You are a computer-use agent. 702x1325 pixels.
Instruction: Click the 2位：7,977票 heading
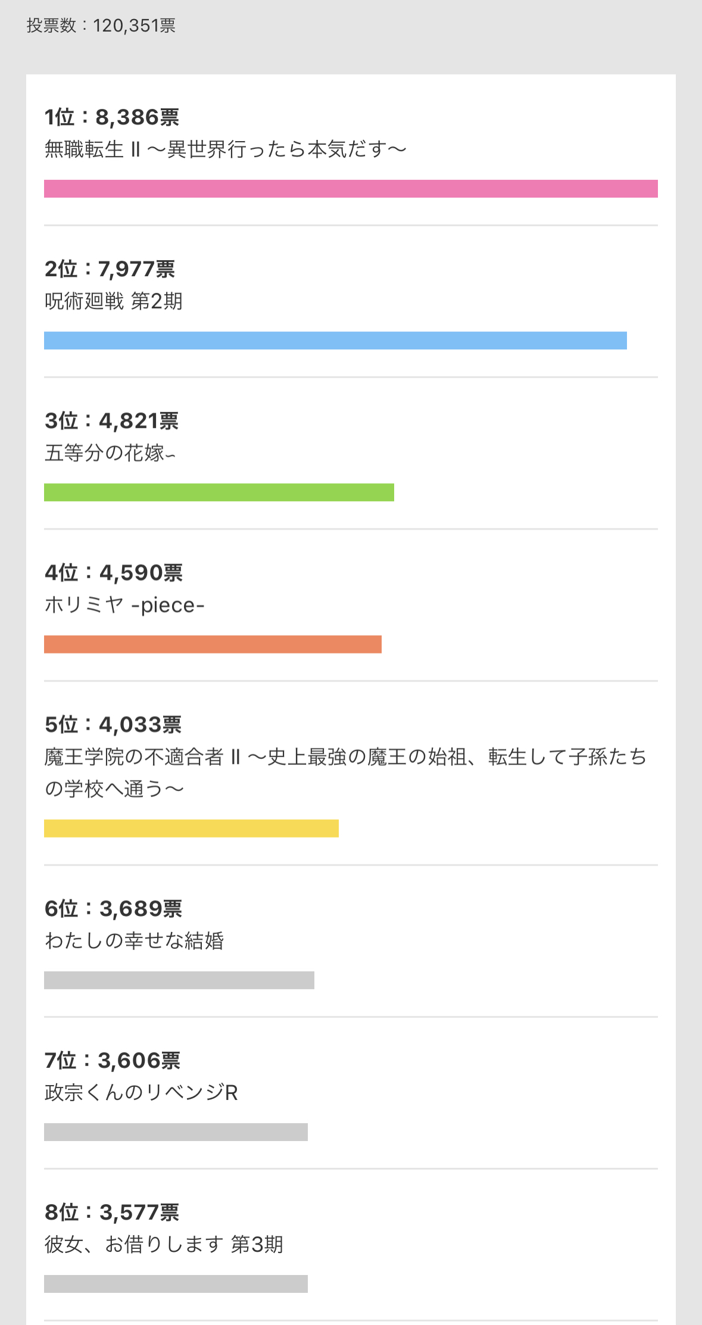tap(110, 269)
